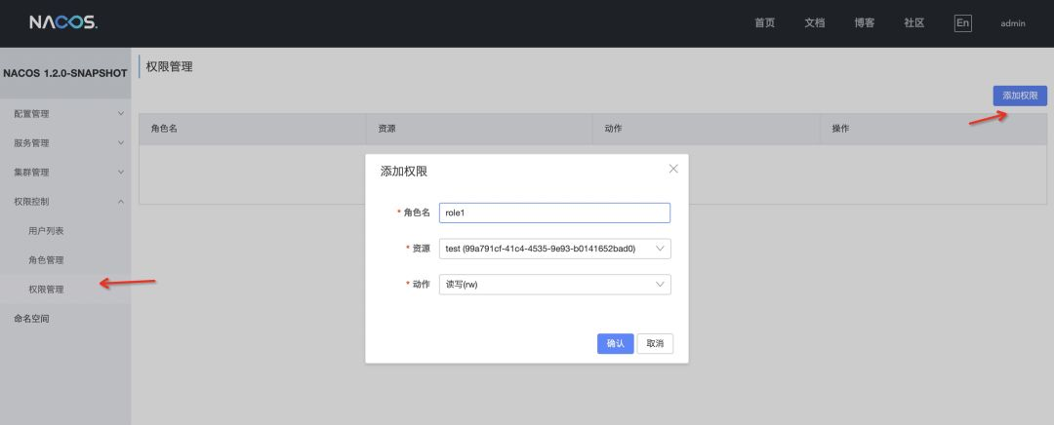
Task: Open the admin user menu
Action: (x=1013, y=23)
